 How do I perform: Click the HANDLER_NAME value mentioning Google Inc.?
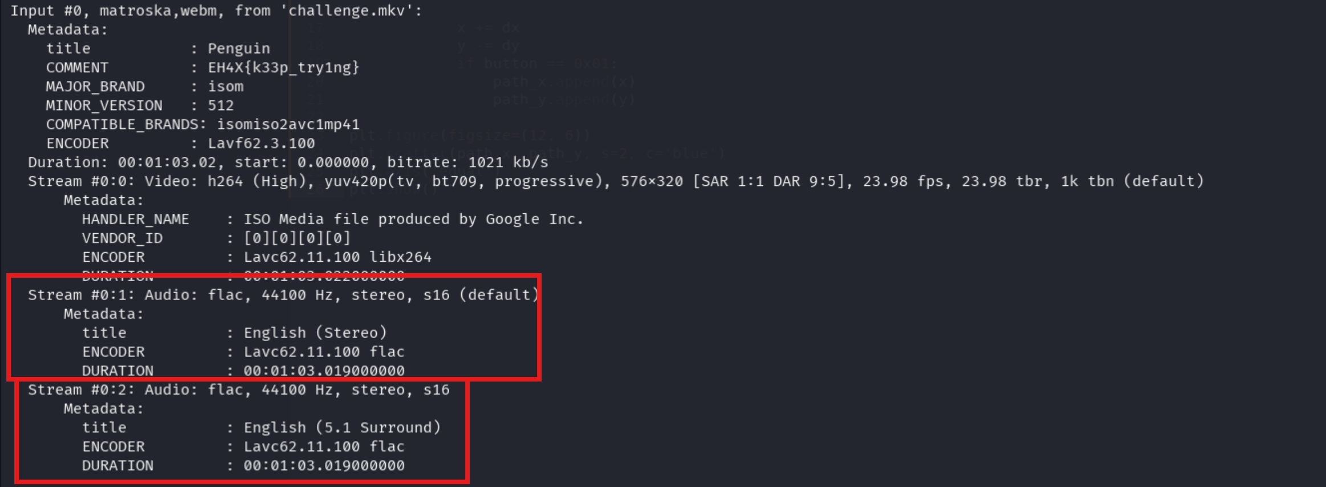click(413, 219)
